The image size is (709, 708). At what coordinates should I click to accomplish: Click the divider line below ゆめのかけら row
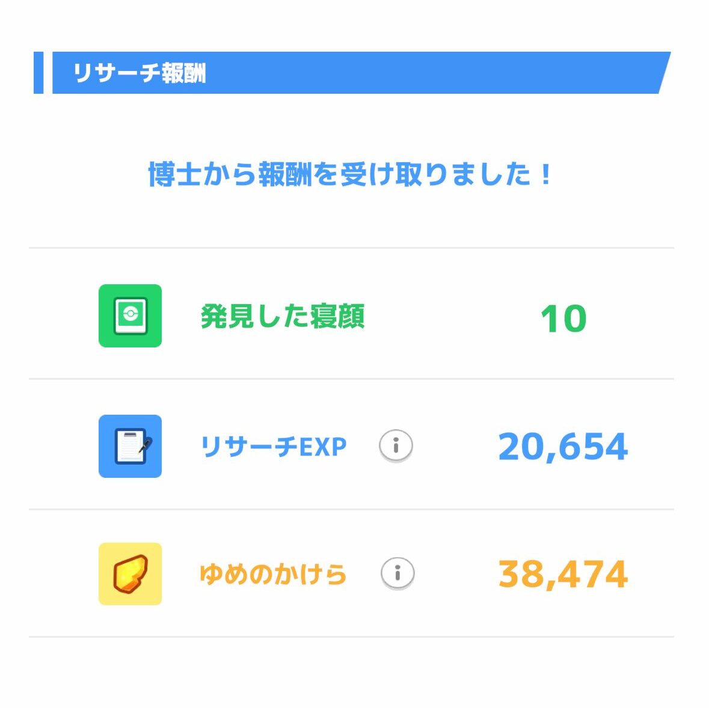coord(351,636)
